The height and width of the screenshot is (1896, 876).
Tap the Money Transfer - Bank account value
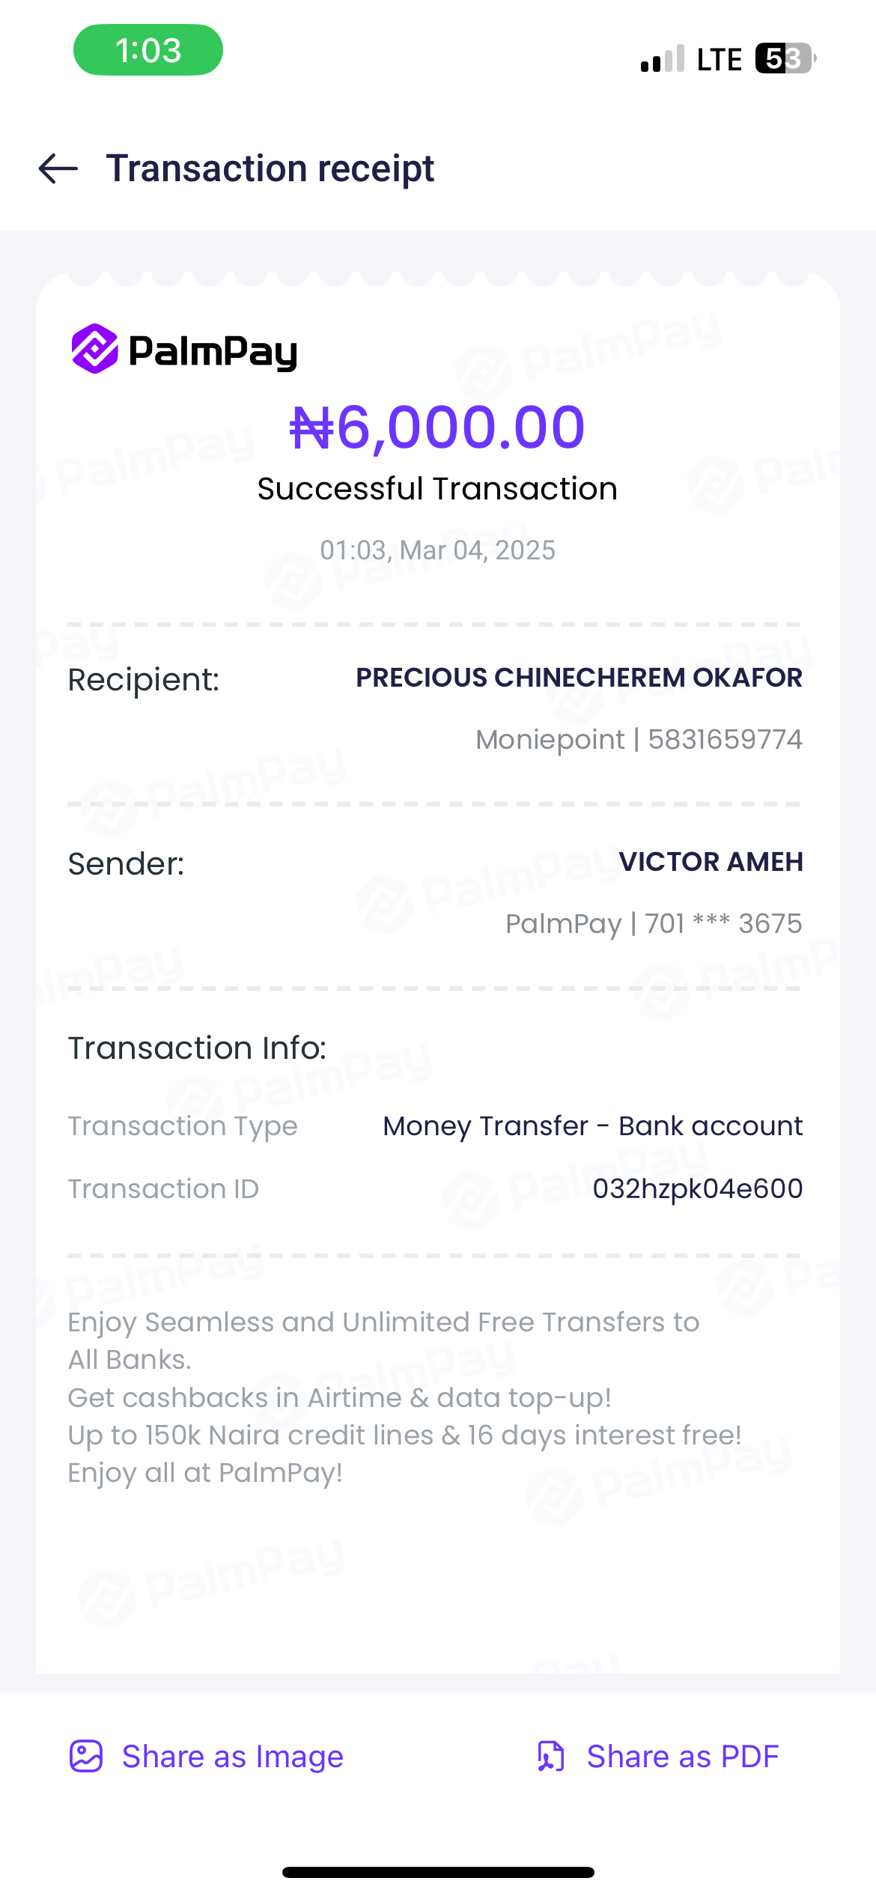pos(592,1125)
